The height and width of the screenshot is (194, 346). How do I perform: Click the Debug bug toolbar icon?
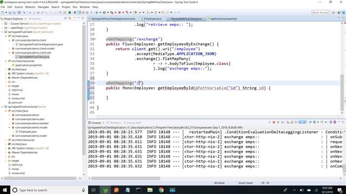97,12
